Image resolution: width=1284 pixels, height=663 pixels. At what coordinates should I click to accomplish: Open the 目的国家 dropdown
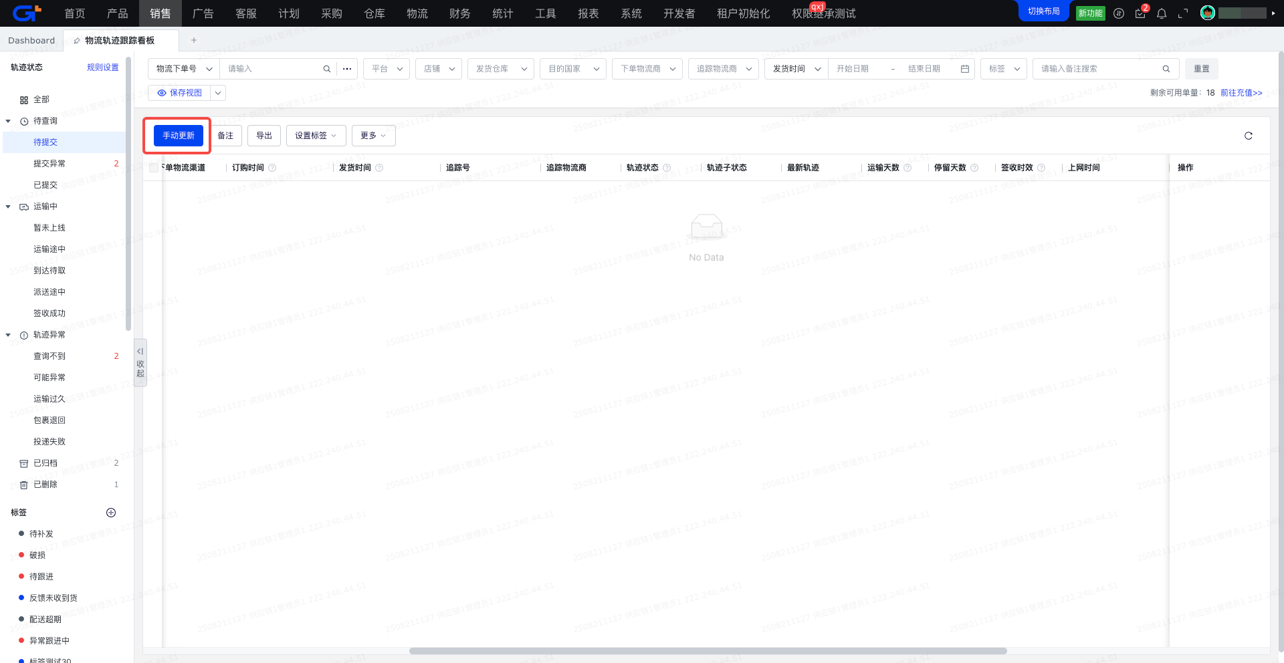point(573,69)
